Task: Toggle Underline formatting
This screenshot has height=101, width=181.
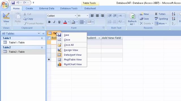Action: pos(59,22)
